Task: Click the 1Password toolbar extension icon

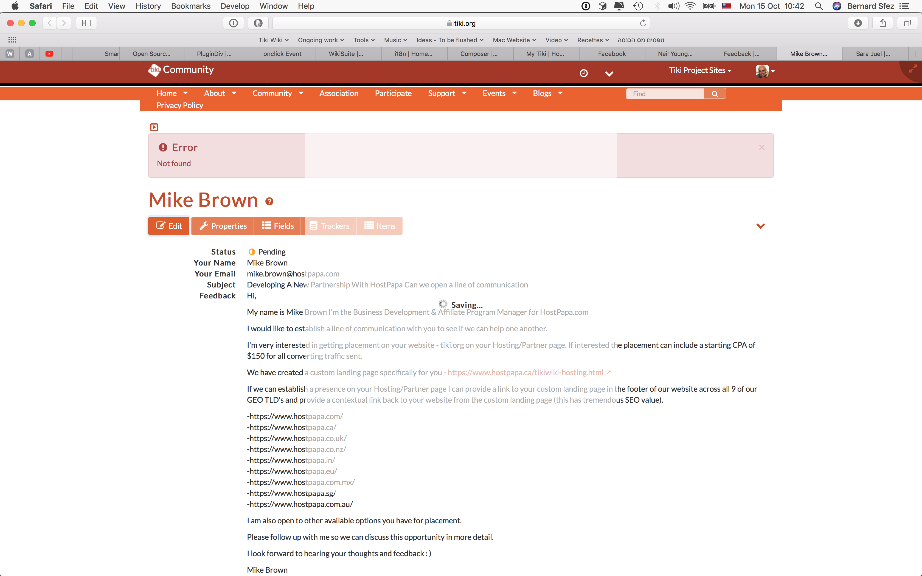Action: pos(234,23)
